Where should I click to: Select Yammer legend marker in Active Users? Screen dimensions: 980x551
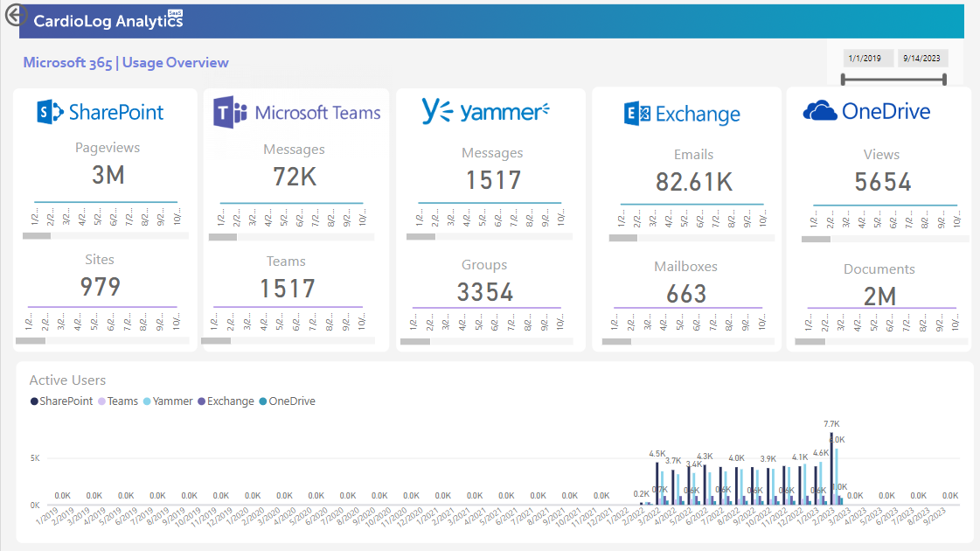pyautogui.click(x=147, y=401)
